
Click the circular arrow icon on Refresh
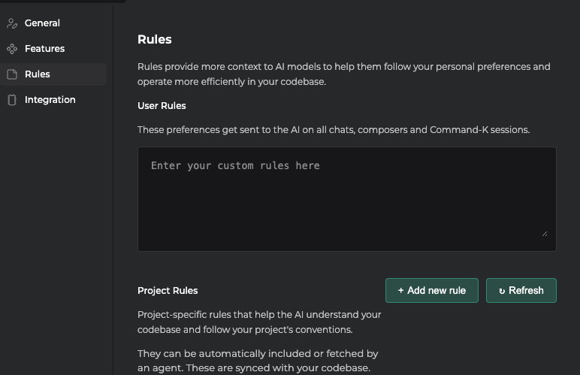coord(502,291)
